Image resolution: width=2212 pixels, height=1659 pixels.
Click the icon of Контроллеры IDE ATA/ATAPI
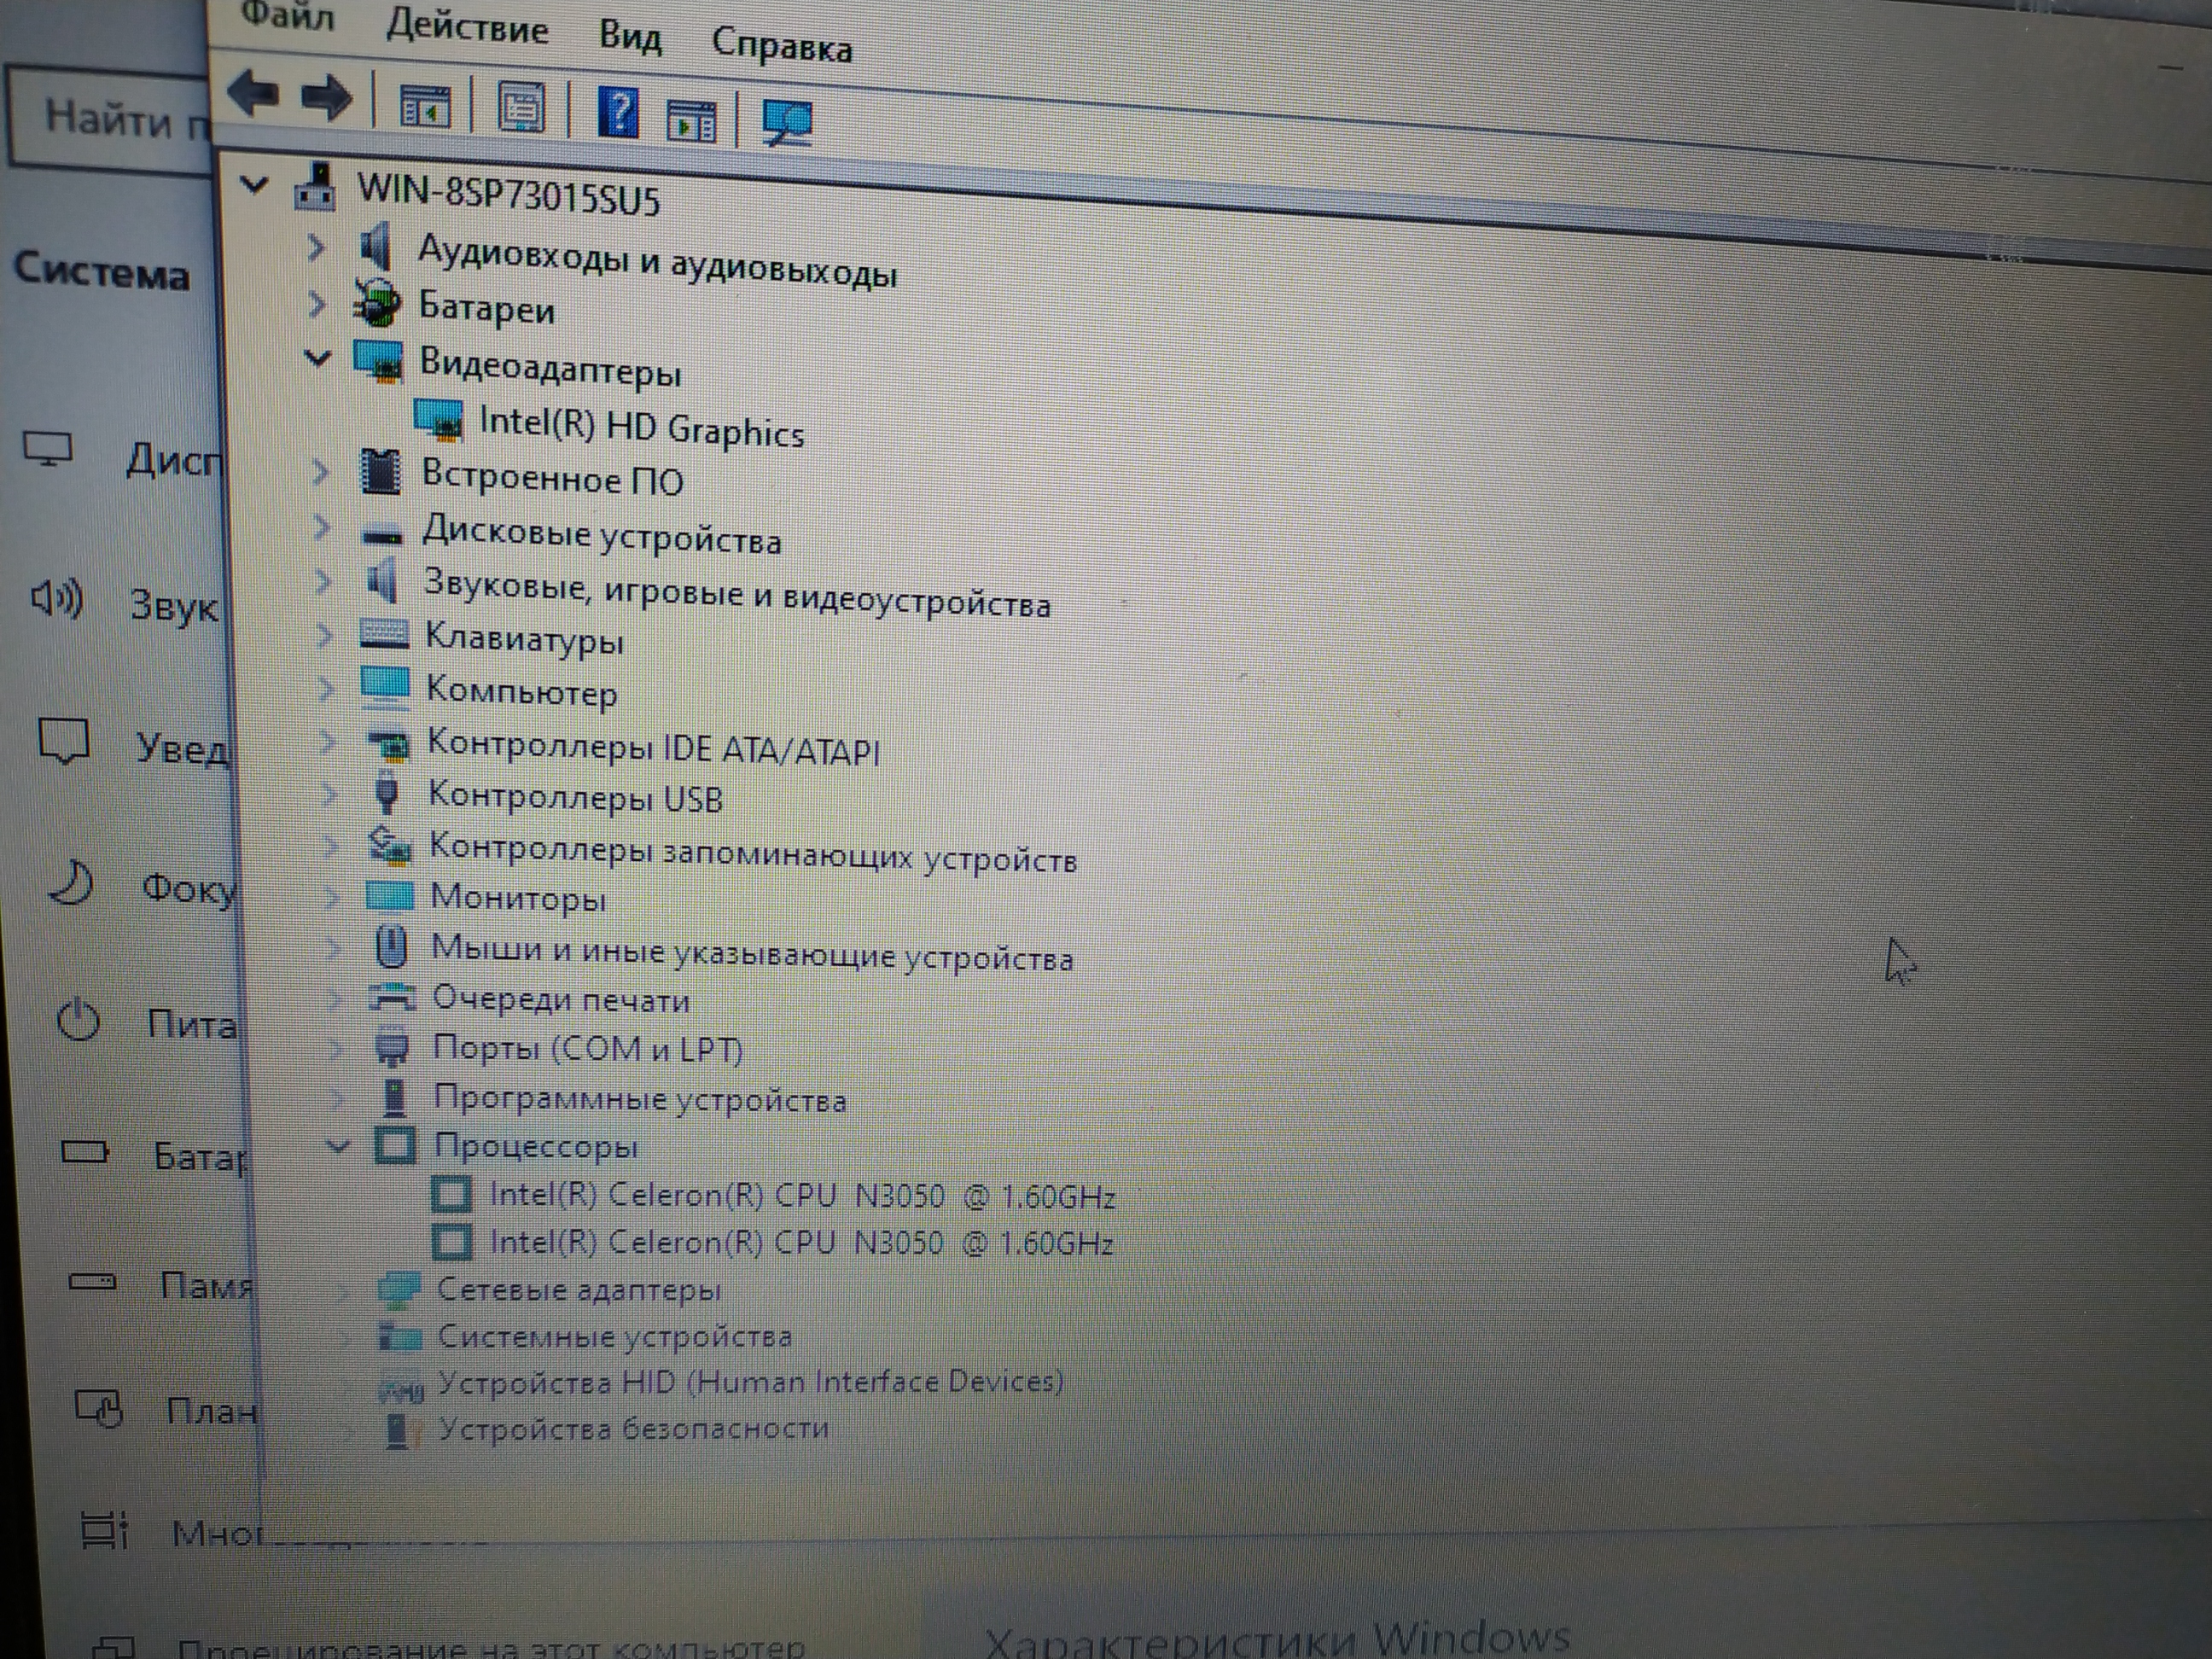[x=389, y=745]
